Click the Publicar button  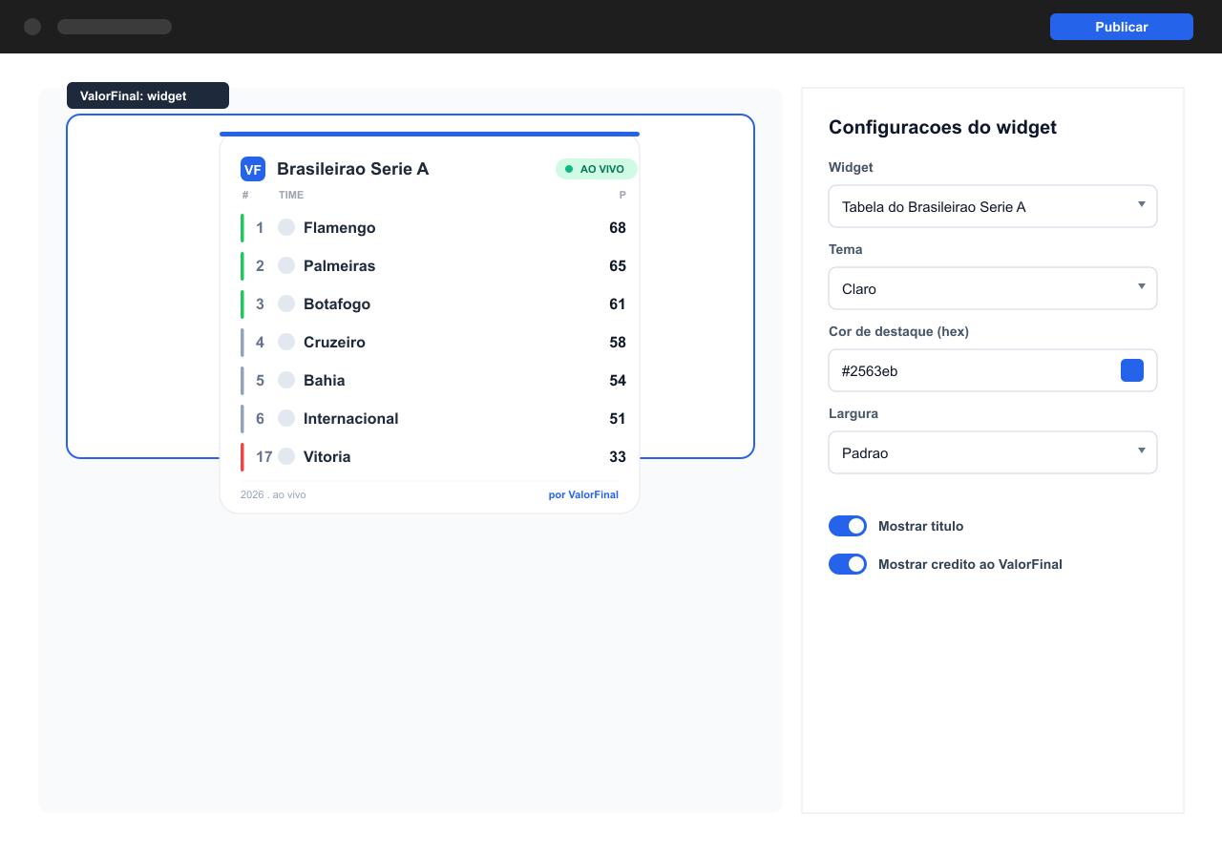coord(1122,27)
